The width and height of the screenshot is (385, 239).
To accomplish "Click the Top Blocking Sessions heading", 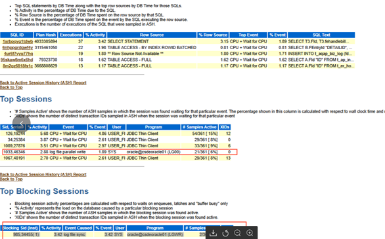I will tap(44, 191).
